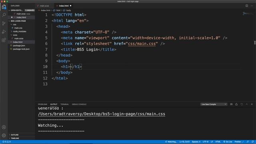The width and height of the screenshot is (256, 144).
Task: Click the line number 7 gutter
Action: [46, 49]
